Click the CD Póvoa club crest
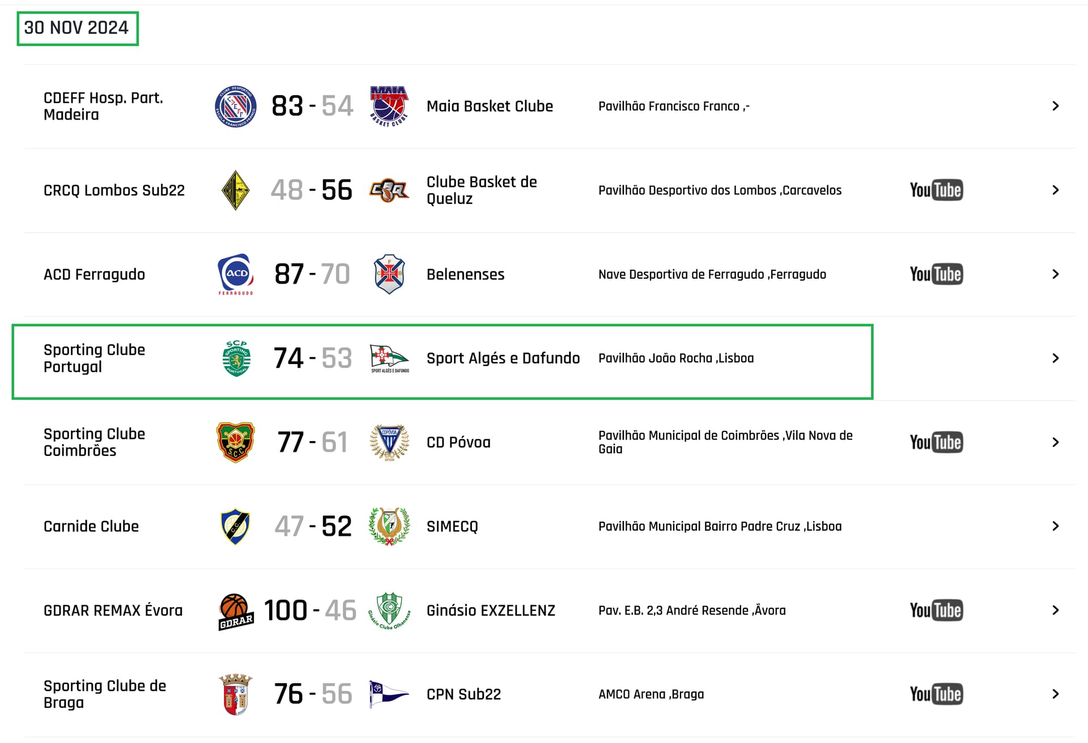Viewport: 1088px width, 743px height. pos(389,442)
